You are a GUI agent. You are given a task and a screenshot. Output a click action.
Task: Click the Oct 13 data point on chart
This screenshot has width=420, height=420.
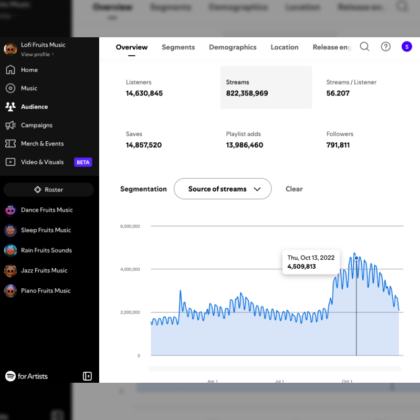pyautogui.click(x=356, y=258)
